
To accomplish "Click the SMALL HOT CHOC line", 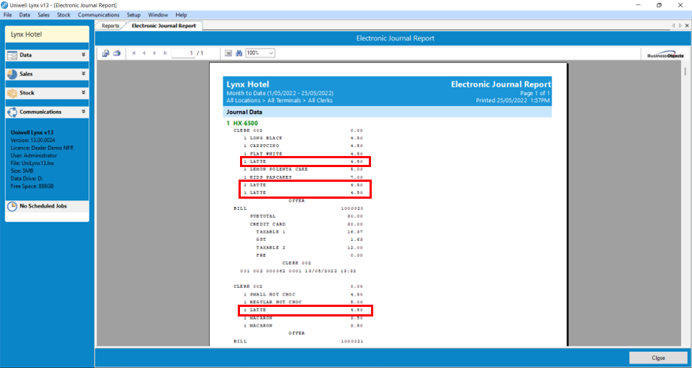I will 303,294.
